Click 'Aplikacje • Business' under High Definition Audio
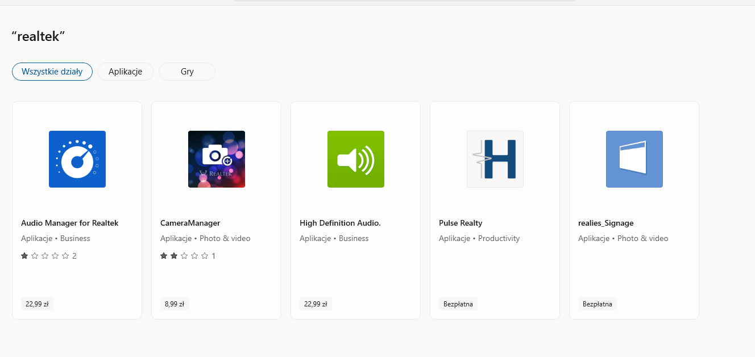 tap(334, 238)
